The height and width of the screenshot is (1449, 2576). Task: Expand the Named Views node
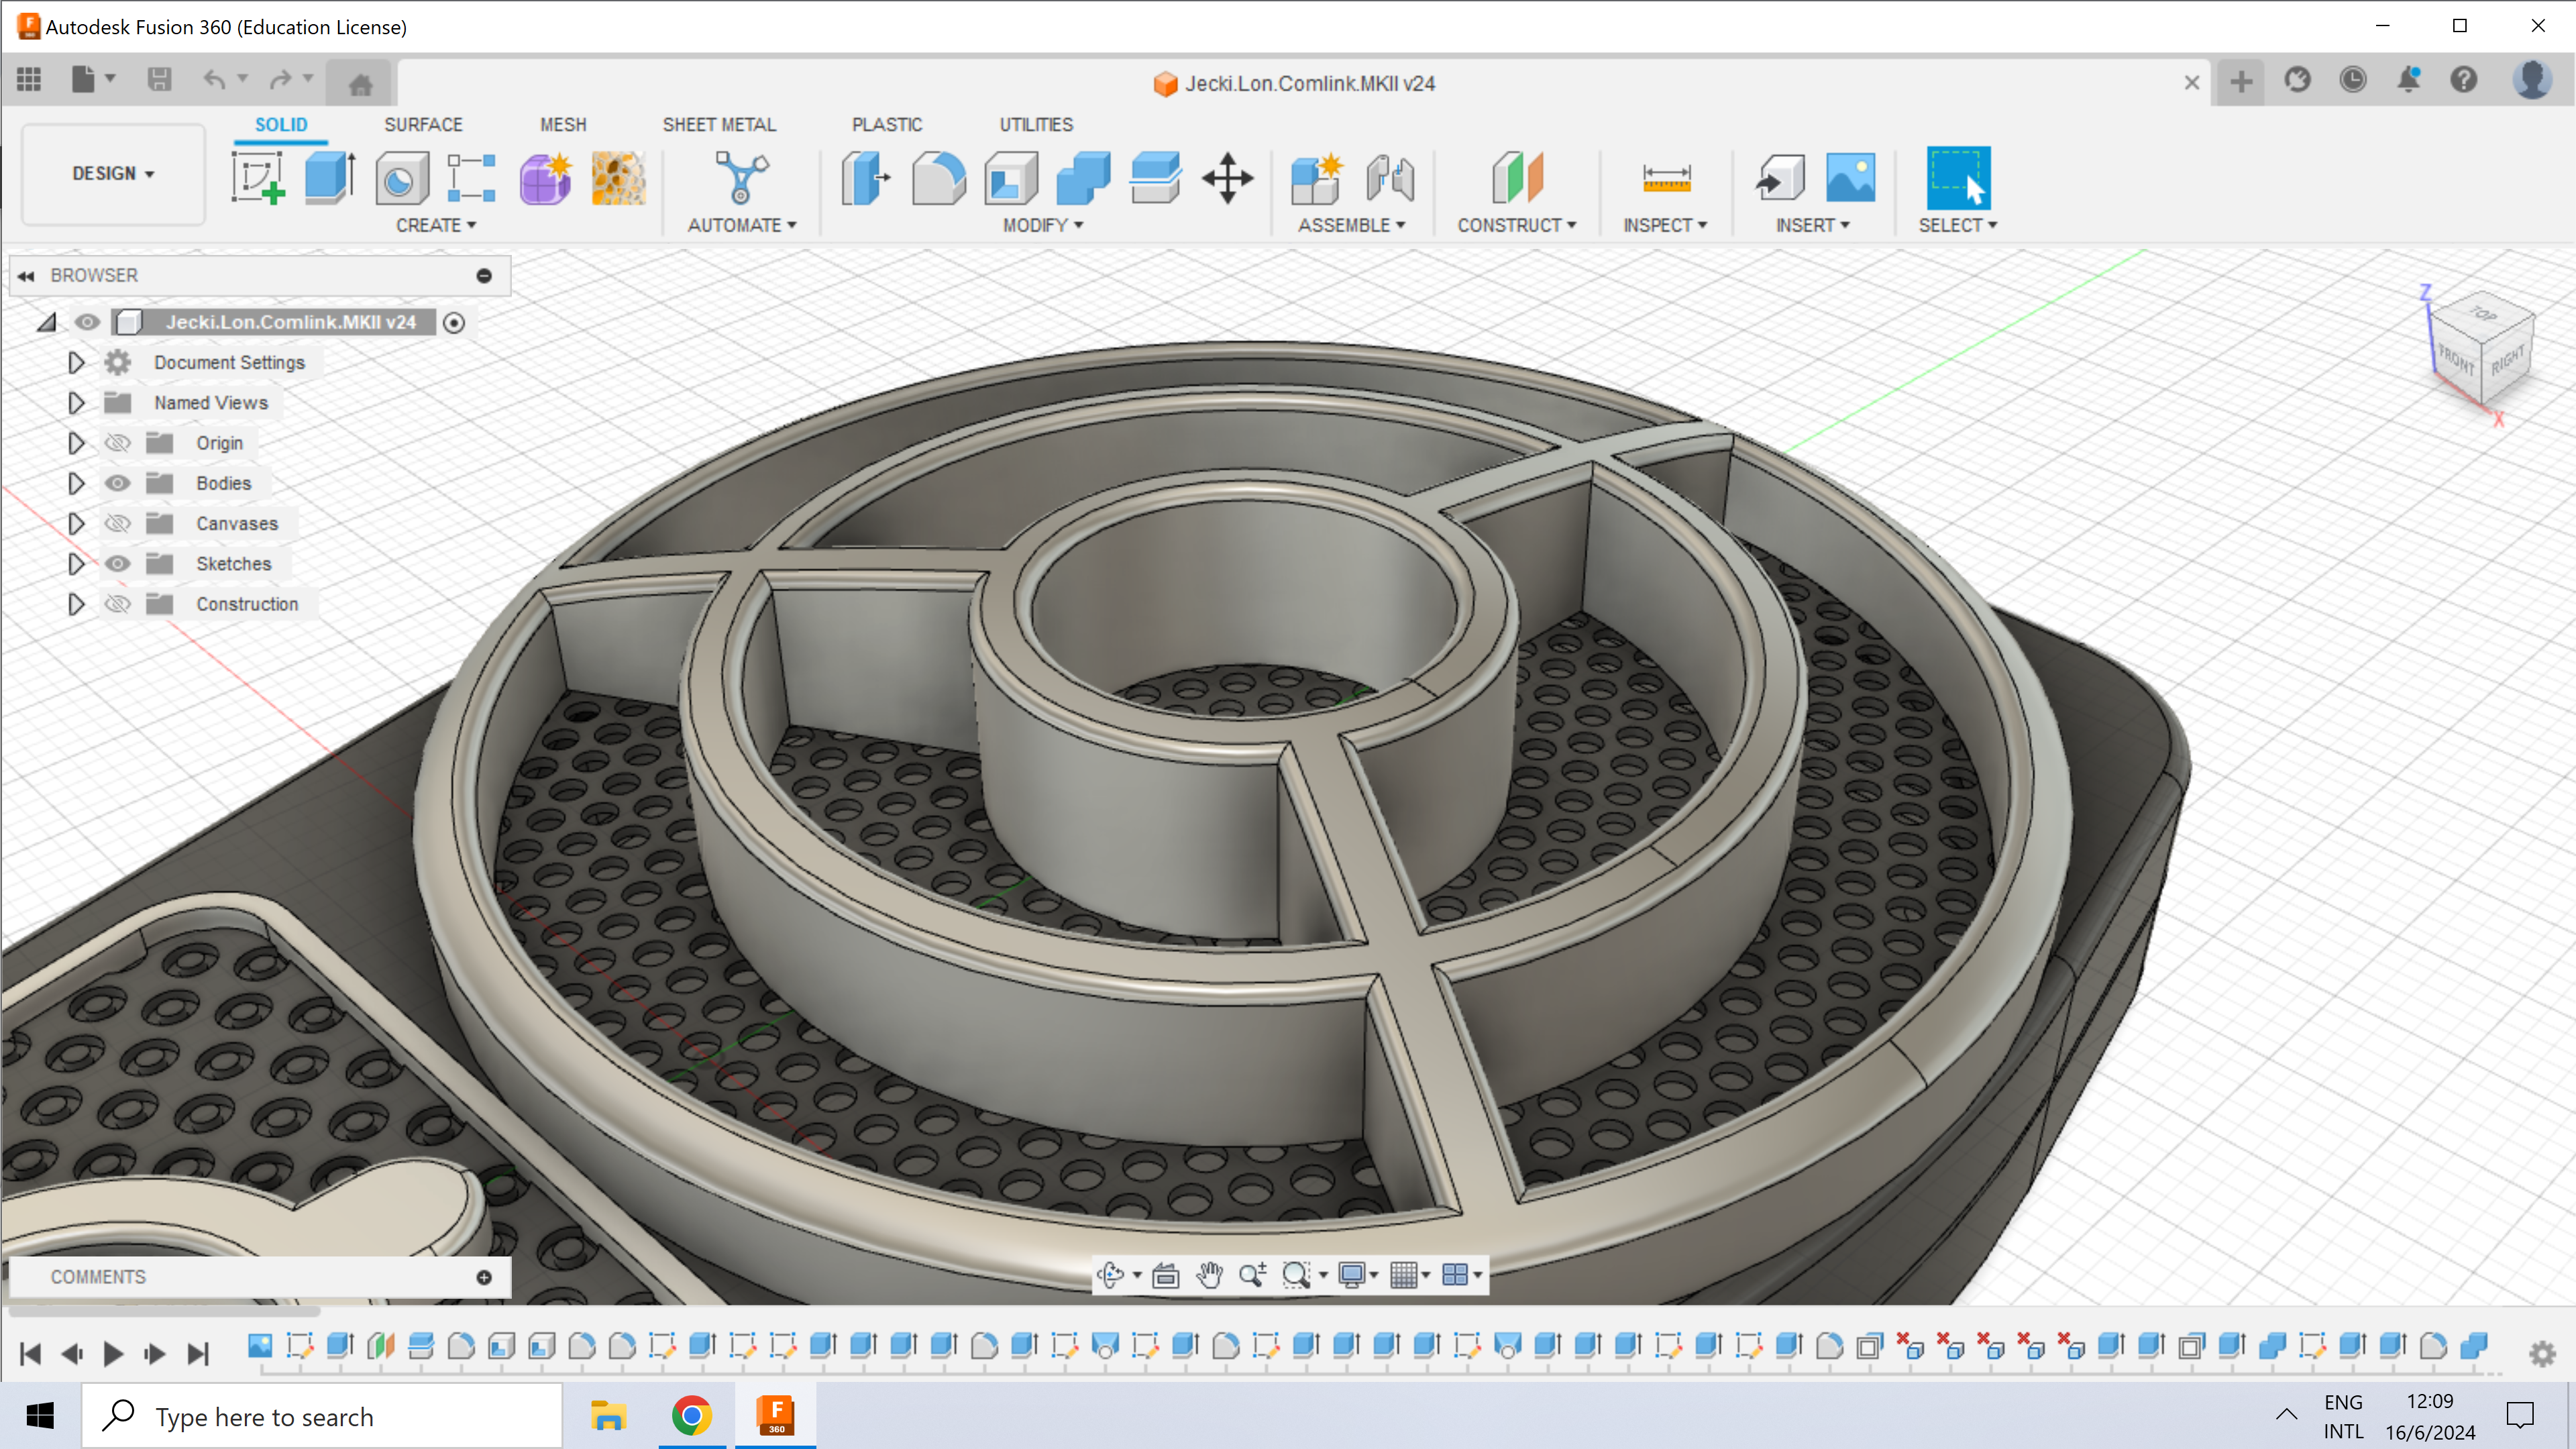[76, 402]
